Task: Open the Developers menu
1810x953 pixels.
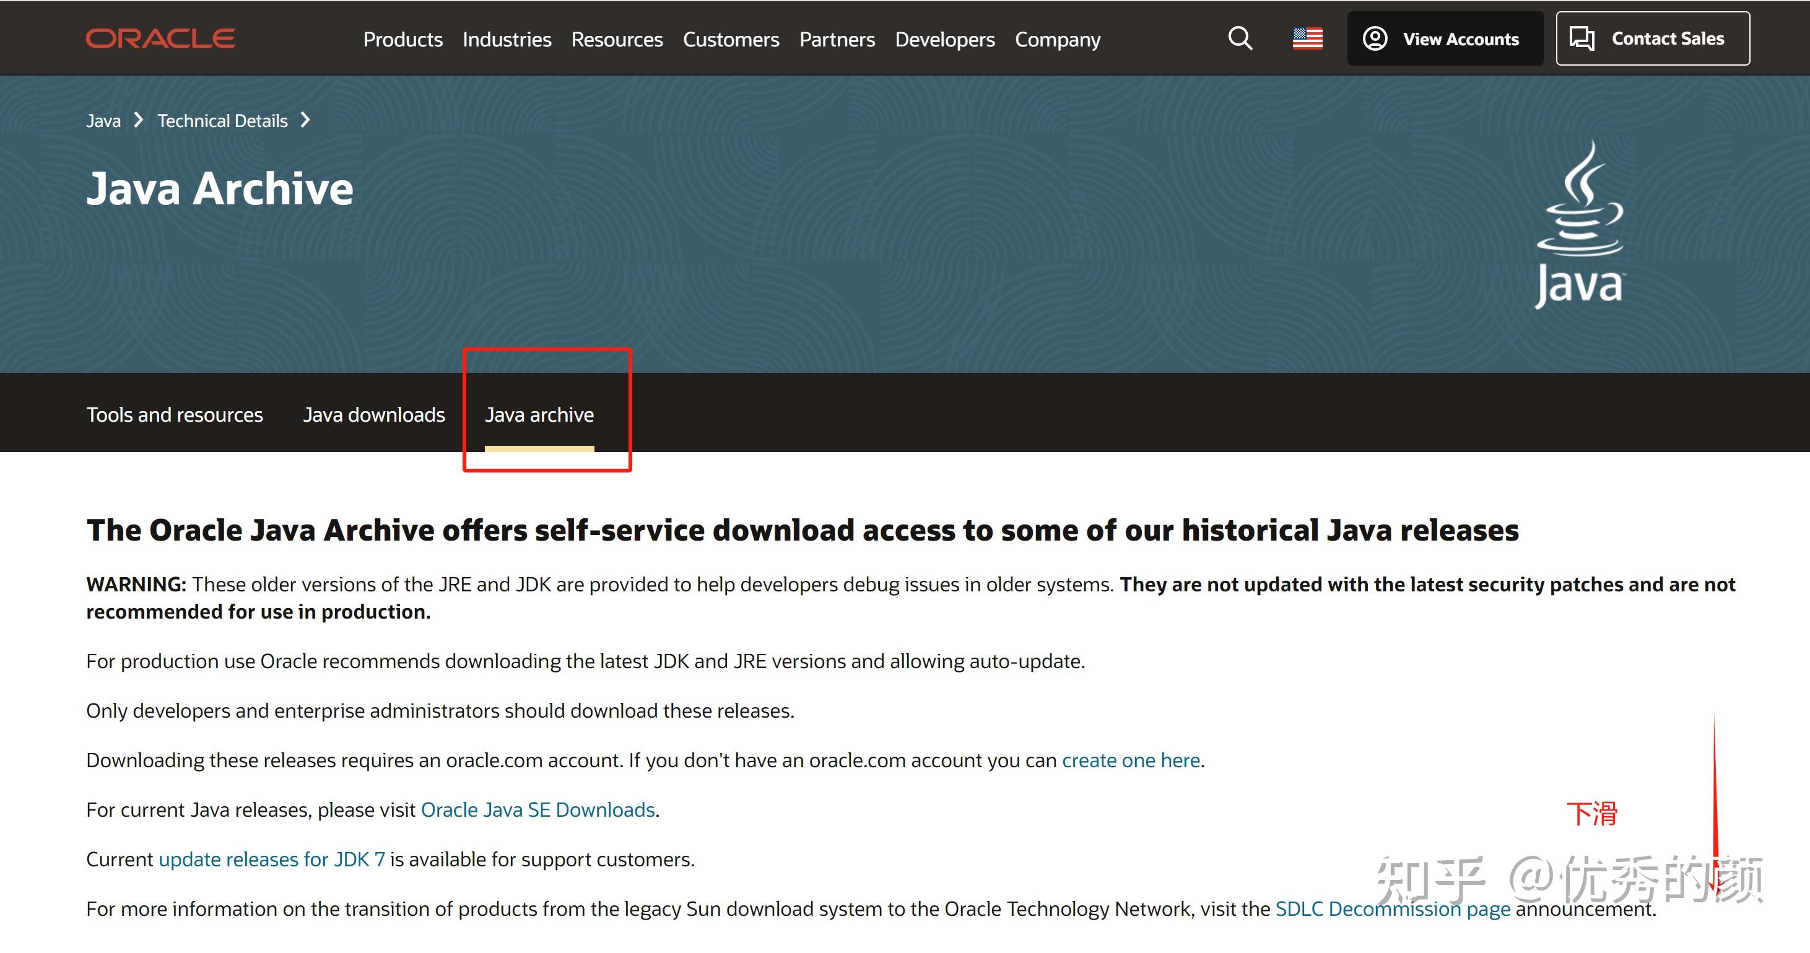Action: tap(944, 40)
